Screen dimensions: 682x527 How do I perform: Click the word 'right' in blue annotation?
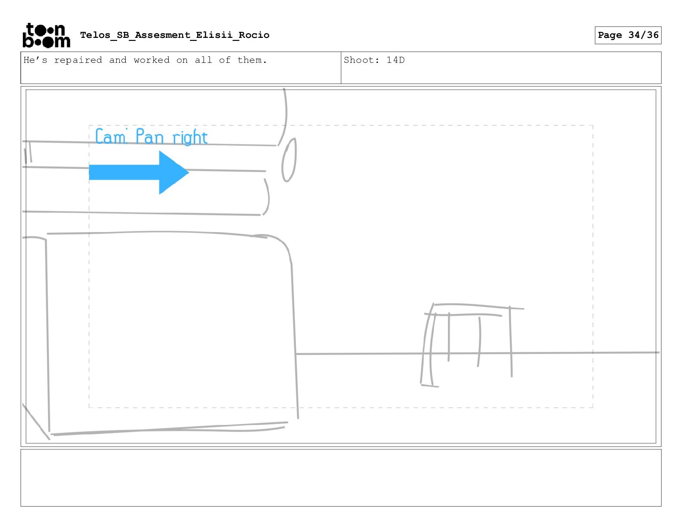pos(190,138)
